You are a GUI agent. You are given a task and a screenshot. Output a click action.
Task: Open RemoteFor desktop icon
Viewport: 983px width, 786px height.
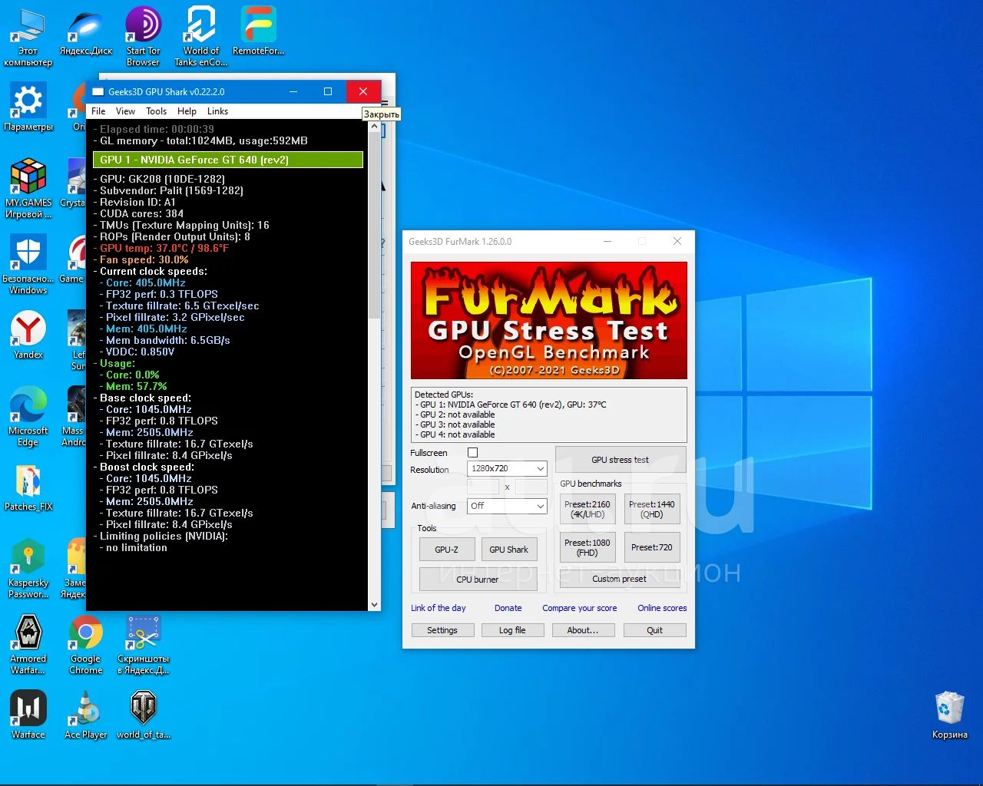coord(258,32)
